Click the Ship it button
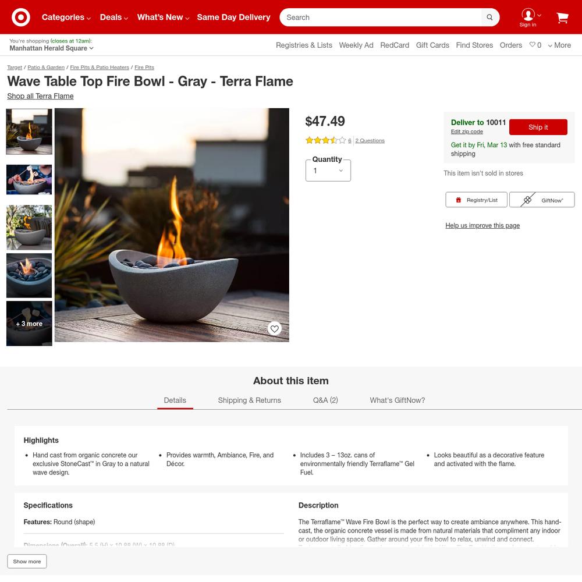The height and width of the screenshot is (582, 582). (x=538, y=127)
